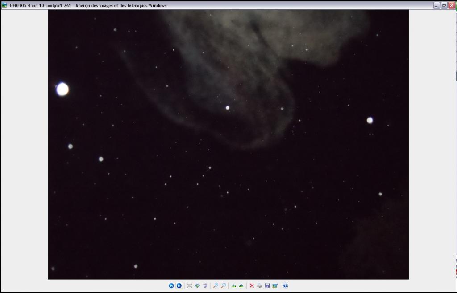The width and height of the screenshot is (457, 293).
Task: Click the displayed nebula photo
Action: (228, 144)
